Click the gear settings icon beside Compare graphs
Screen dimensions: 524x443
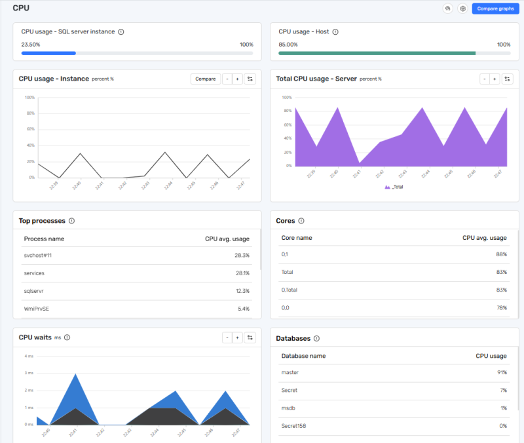(x=462, y=9)
